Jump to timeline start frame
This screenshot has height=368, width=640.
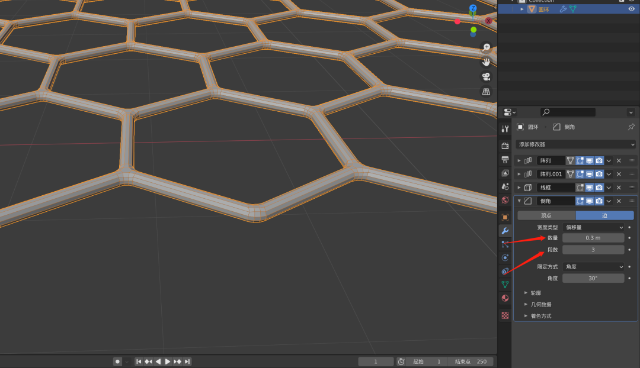pos(139,361)
